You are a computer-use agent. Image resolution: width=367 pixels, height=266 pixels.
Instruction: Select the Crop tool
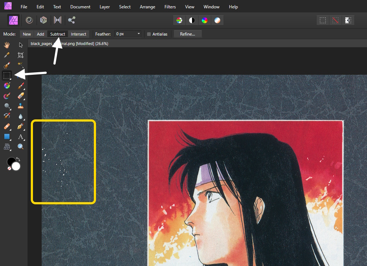point(21,55)
